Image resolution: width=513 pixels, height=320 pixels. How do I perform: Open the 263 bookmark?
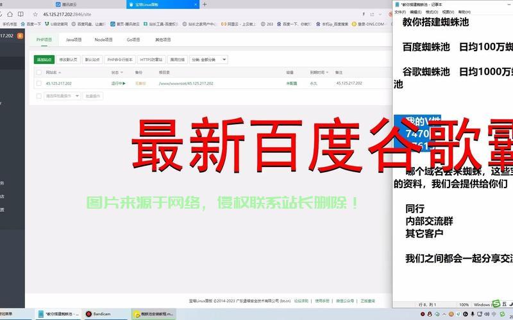pos(267,24)
